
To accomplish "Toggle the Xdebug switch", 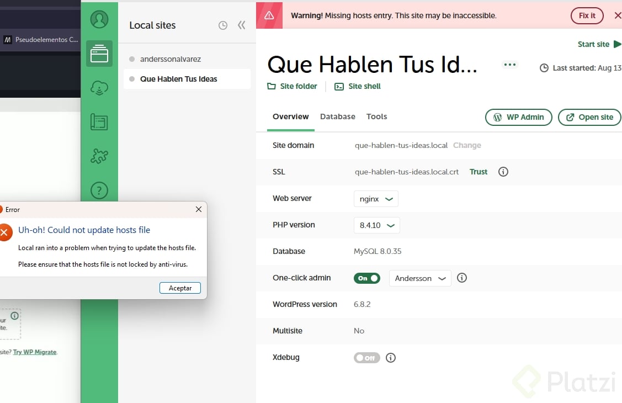I will (367, 358).
